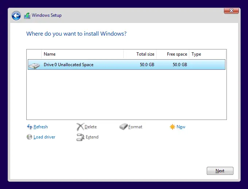Image resolution: width=248 pixels, height=189 pixels.
Task: Click the New starburst icon
Action: point(172,127)
